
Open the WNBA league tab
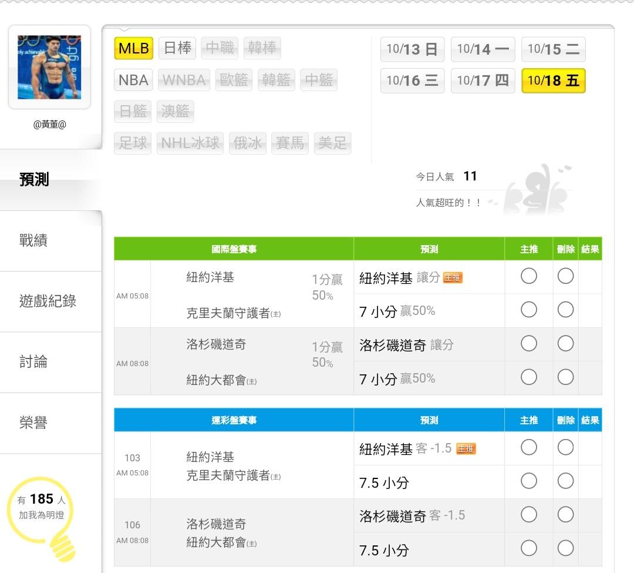click(184, 80)
